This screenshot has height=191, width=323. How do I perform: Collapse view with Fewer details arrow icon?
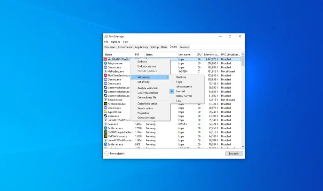(x=106, y=154)
